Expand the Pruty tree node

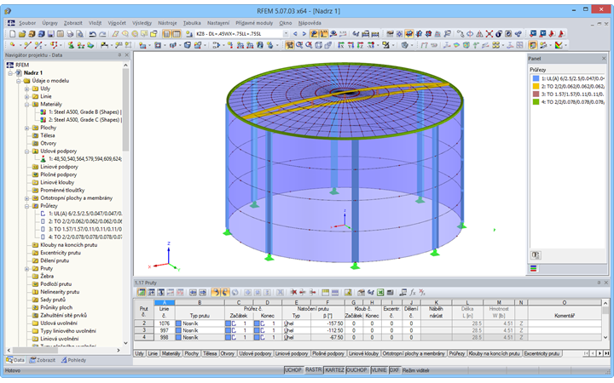click(x=26, y=268)
